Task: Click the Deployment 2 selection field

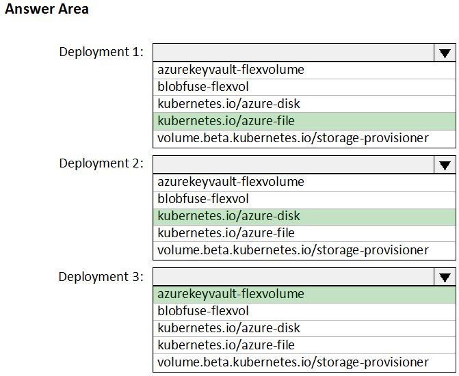Action: pos(293,165)
